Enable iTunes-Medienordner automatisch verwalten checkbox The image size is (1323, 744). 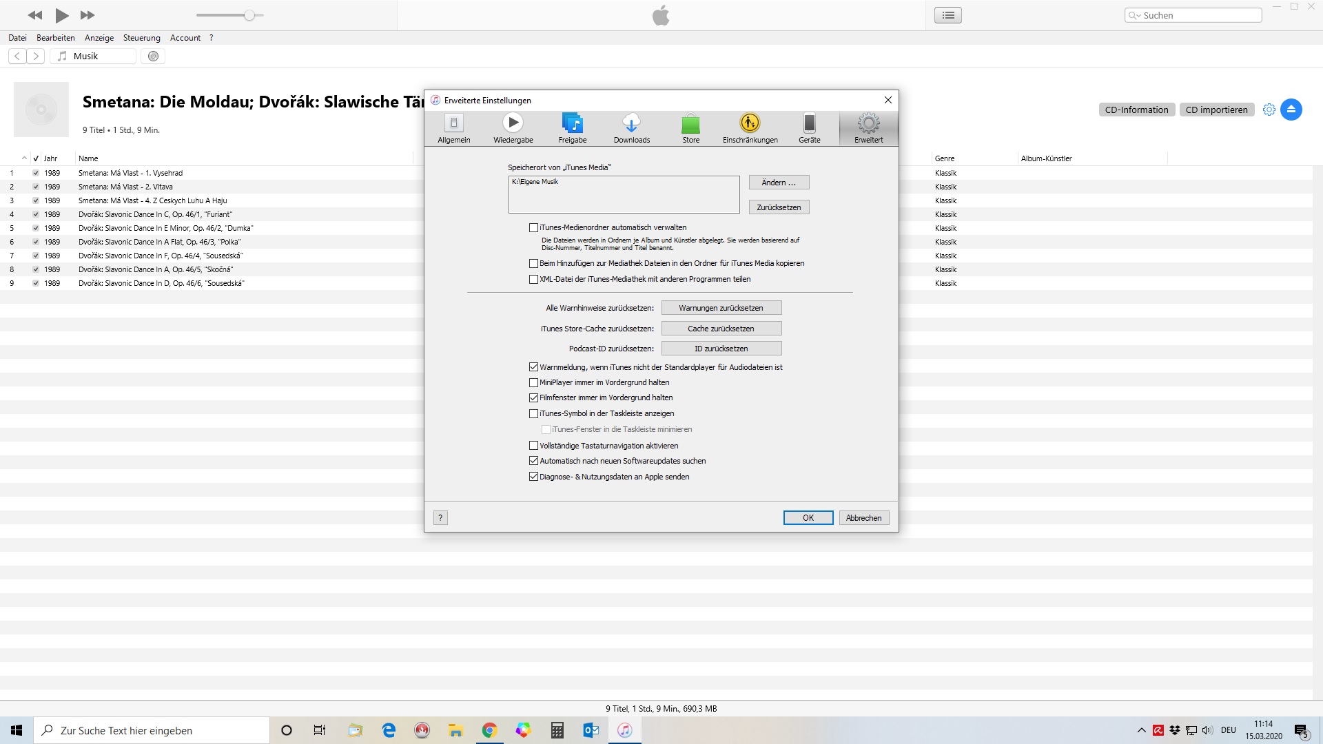[533, 227]
